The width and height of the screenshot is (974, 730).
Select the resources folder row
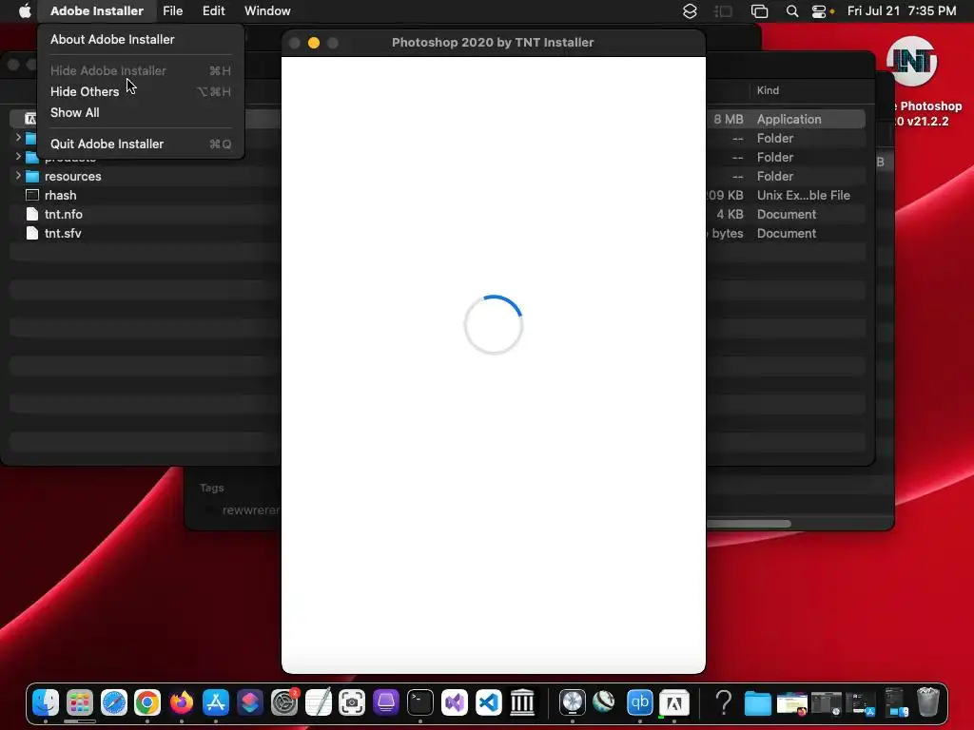point(145,176)
